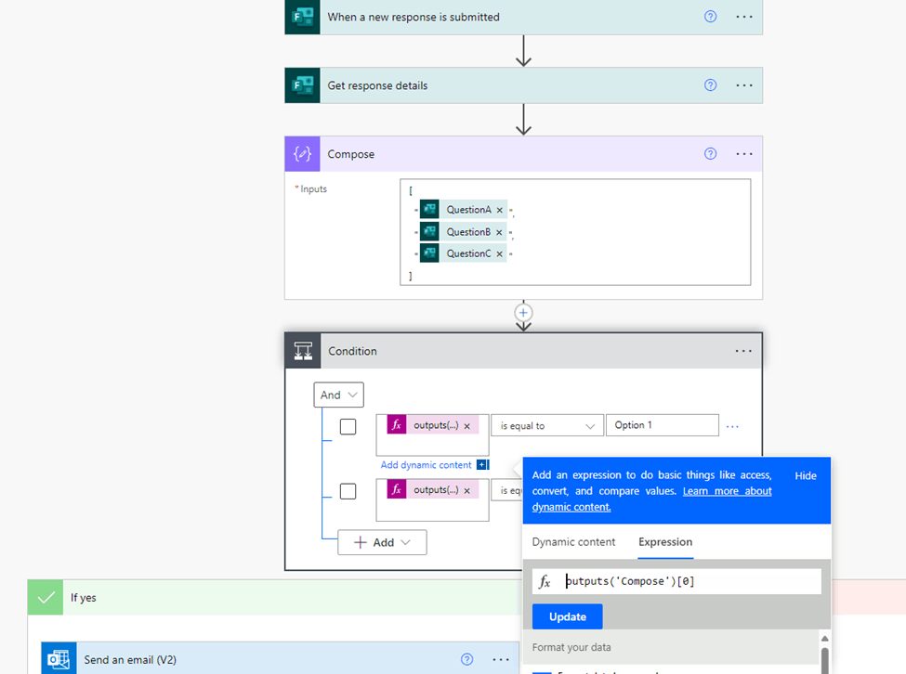Open the Add condition row dropdown
906x674 pixels.
(x=382, y=542)
